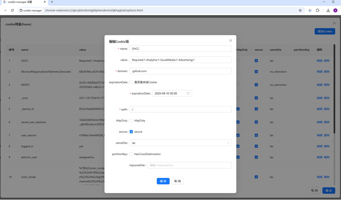Uncheck the secure checkbox in dialog
Image resolution: width=341 pixels, height=213 pixels.
coord(131,132)
